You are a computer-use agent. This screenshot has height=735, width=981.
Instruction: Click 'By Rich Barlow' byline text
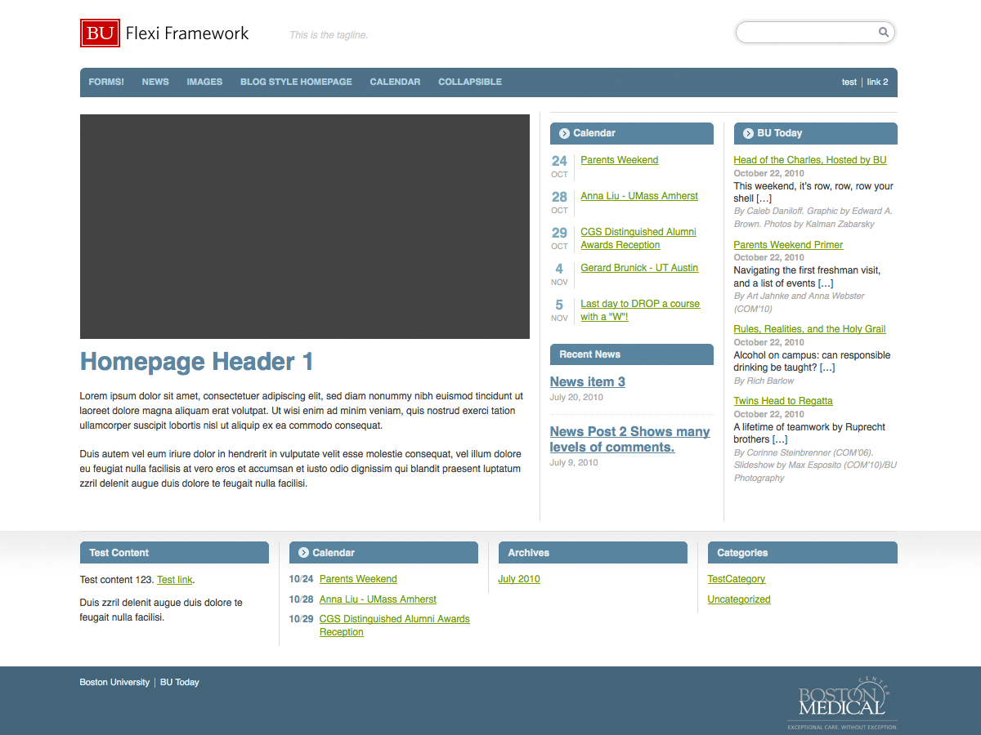click(764, 381)
